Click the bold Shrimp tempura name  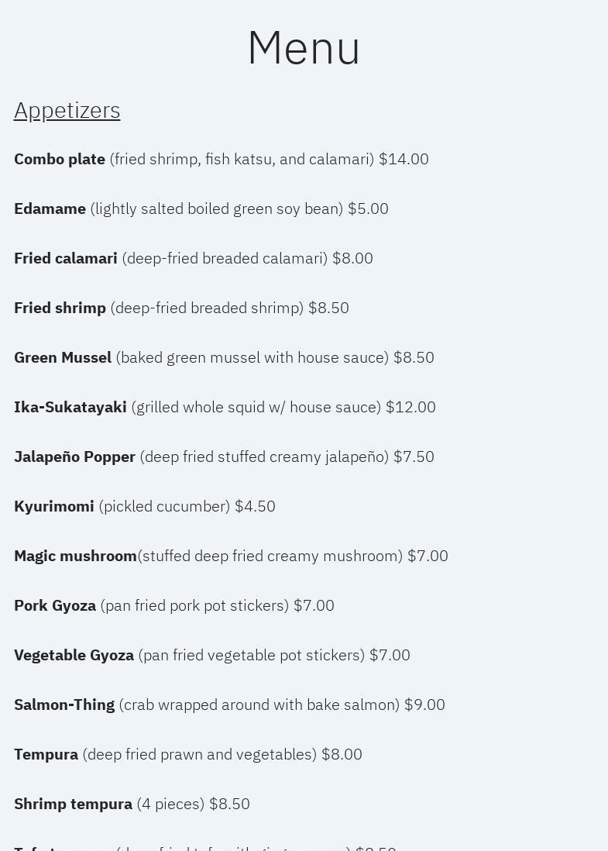pyautogui.click(x=73, y=804)
